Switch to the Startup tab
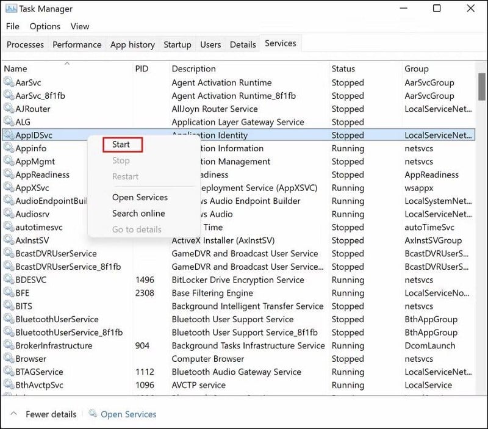 tap(178, 45)
